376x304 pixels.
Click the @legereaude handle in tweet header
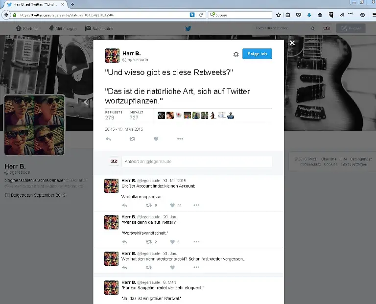coord(135,60)
